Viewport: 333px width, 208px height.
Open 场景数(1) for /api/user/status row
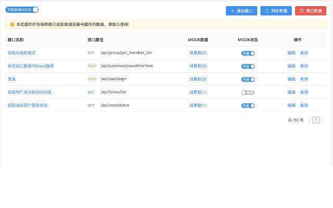[198, 105]
